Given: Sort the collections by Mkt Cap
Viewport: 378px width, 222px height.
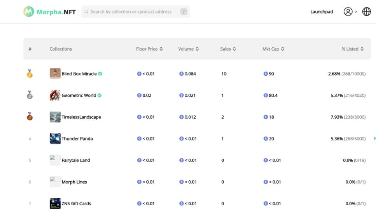Looking at the screenshot, I should [273, 49].
